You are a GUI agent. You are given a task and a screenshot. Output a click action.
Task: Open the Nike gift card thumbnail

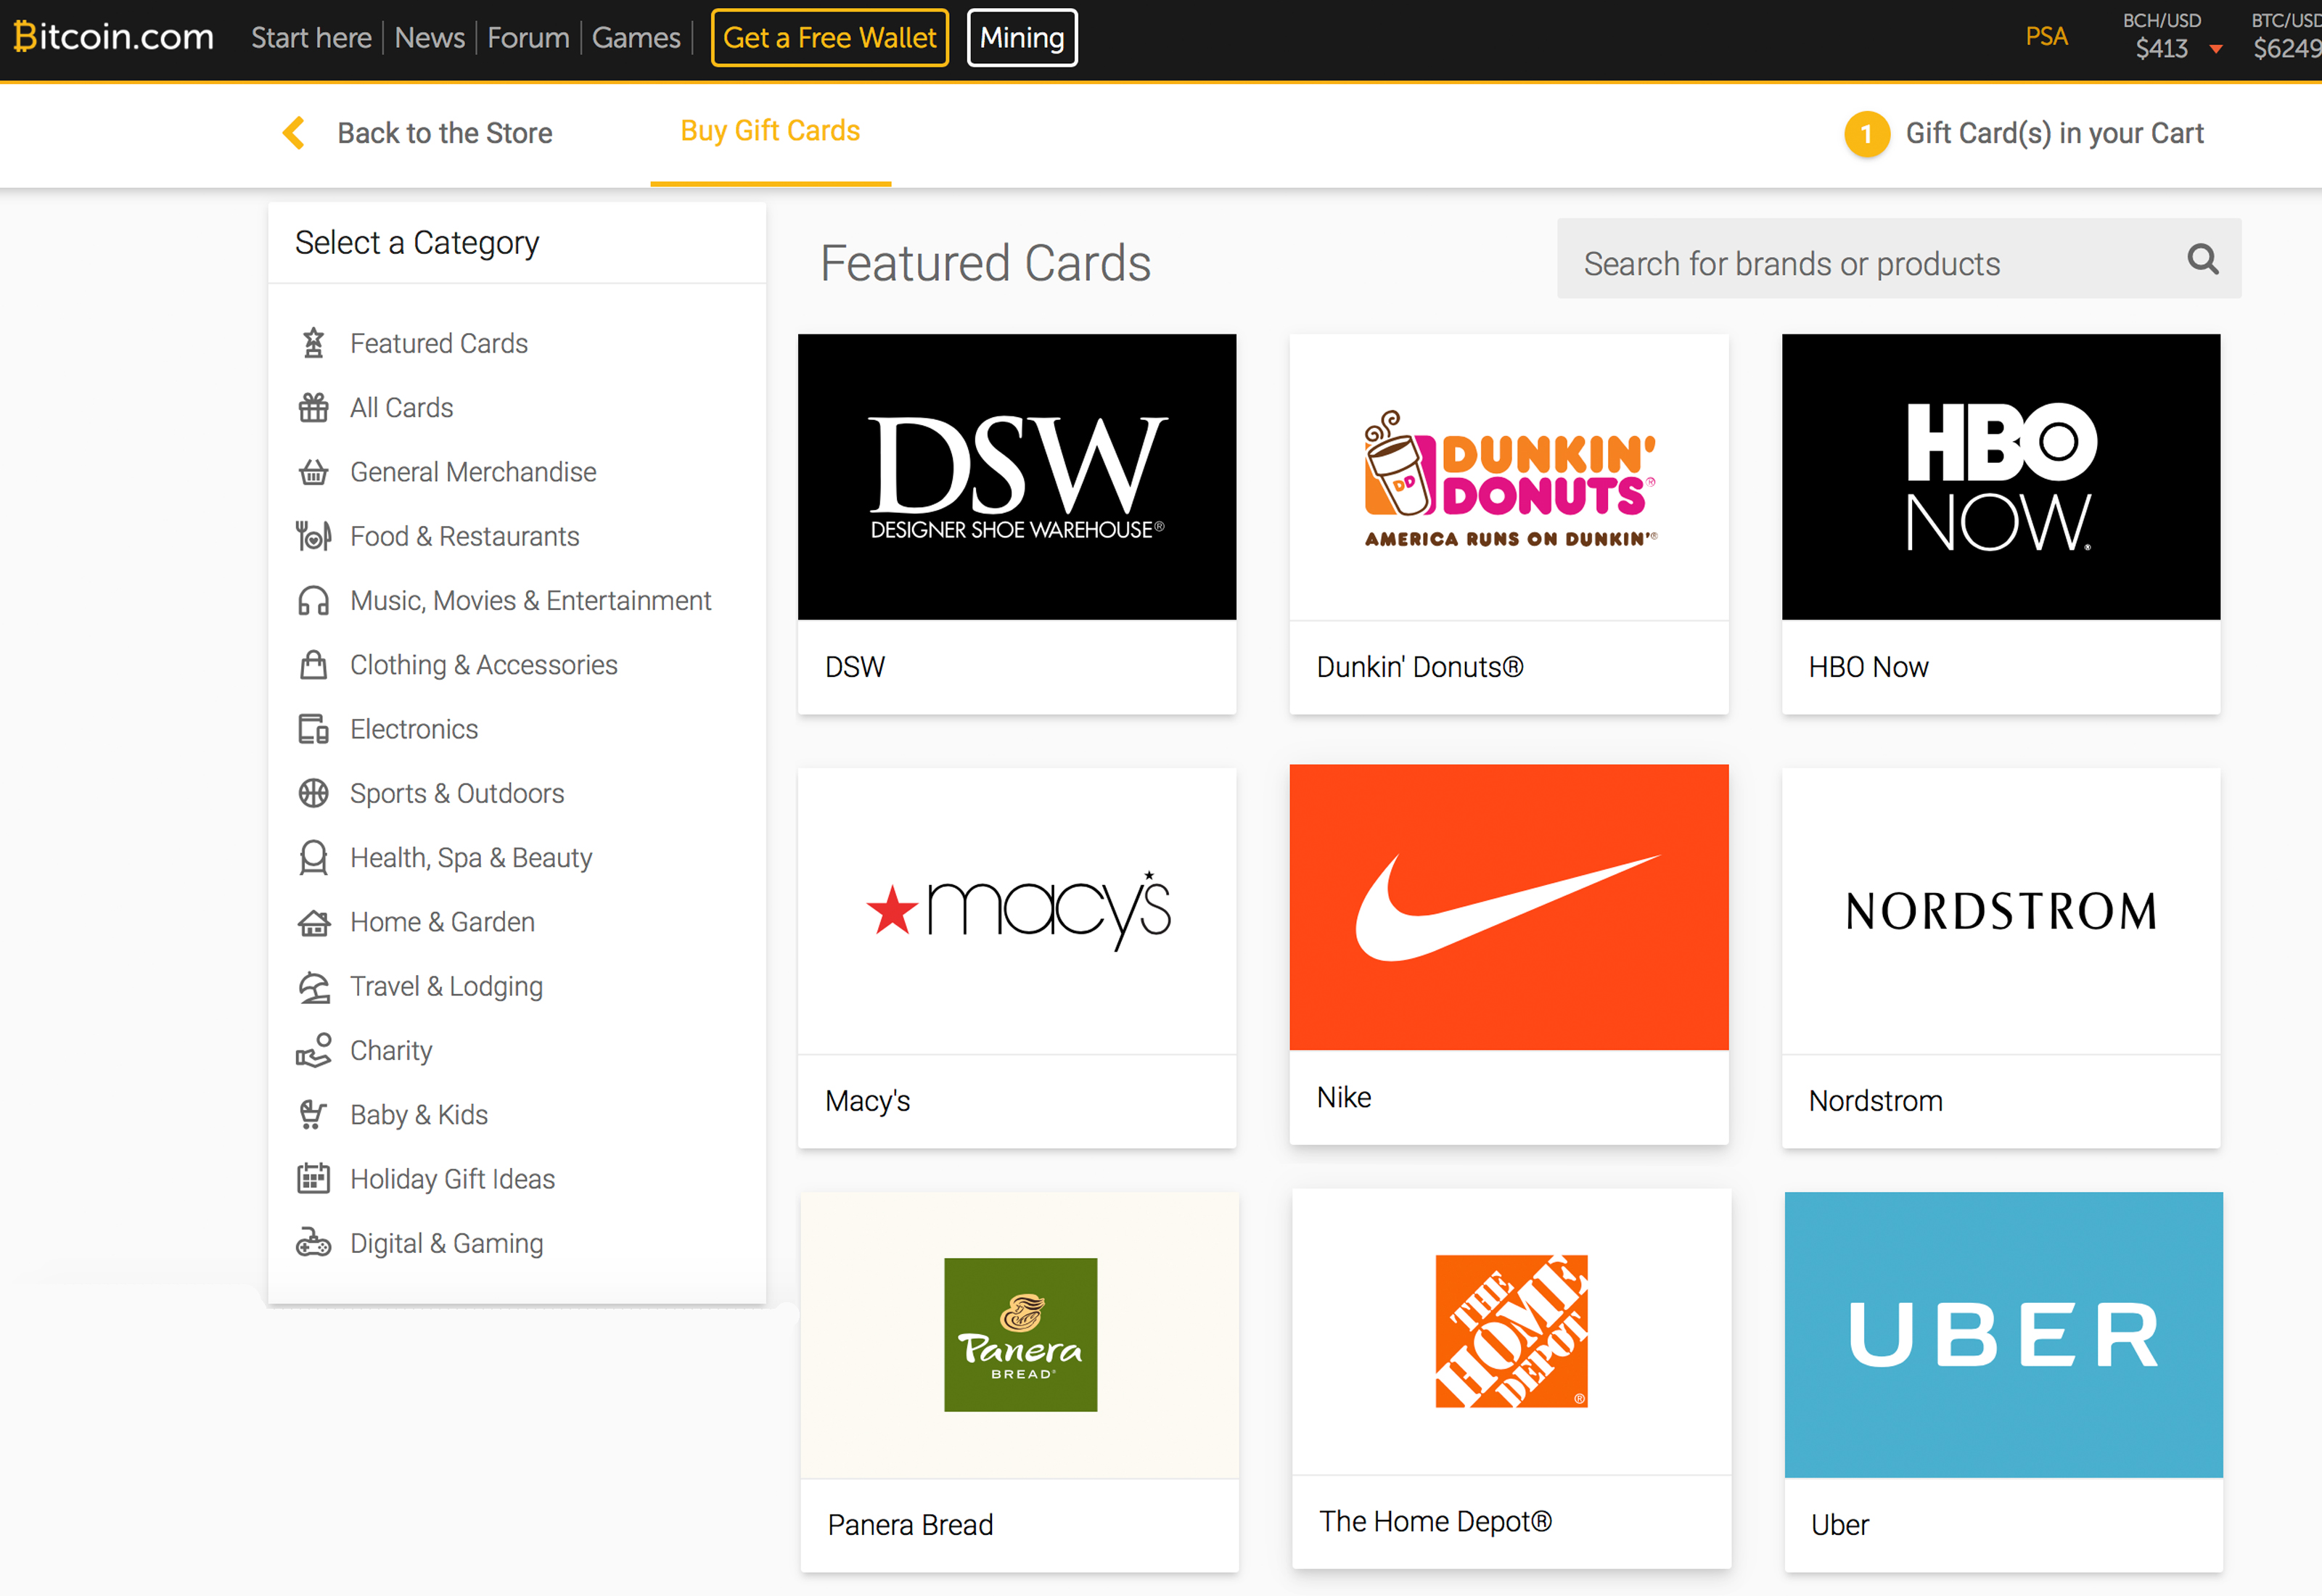click(1508, 907)
